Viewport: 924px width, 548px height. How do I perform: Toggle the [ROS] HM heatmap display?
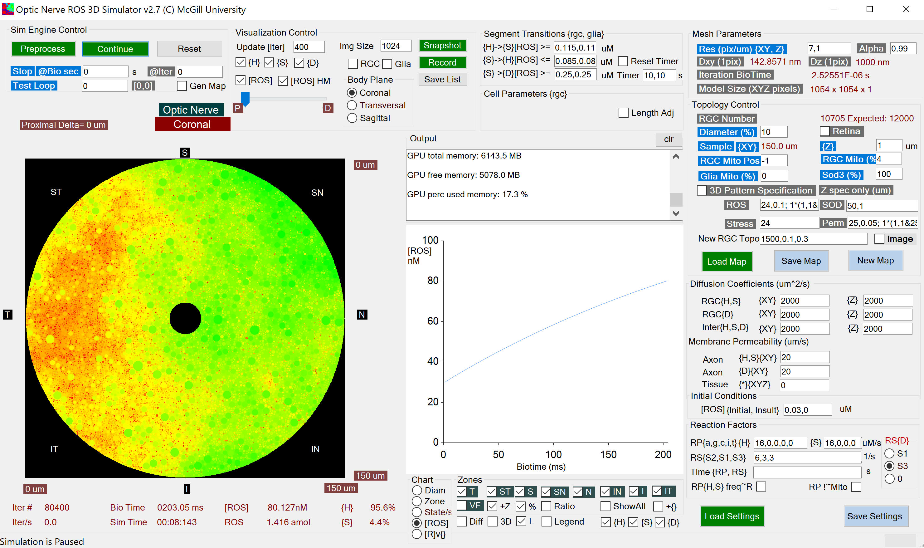click(x=283, y=81)
